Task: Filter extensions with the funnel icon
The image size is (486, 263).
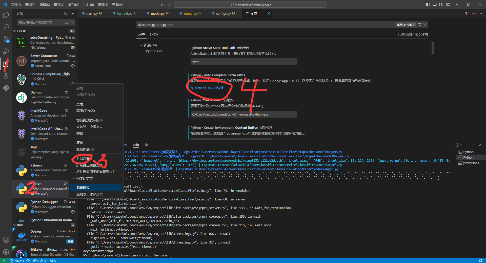Action: pos(72,22)
